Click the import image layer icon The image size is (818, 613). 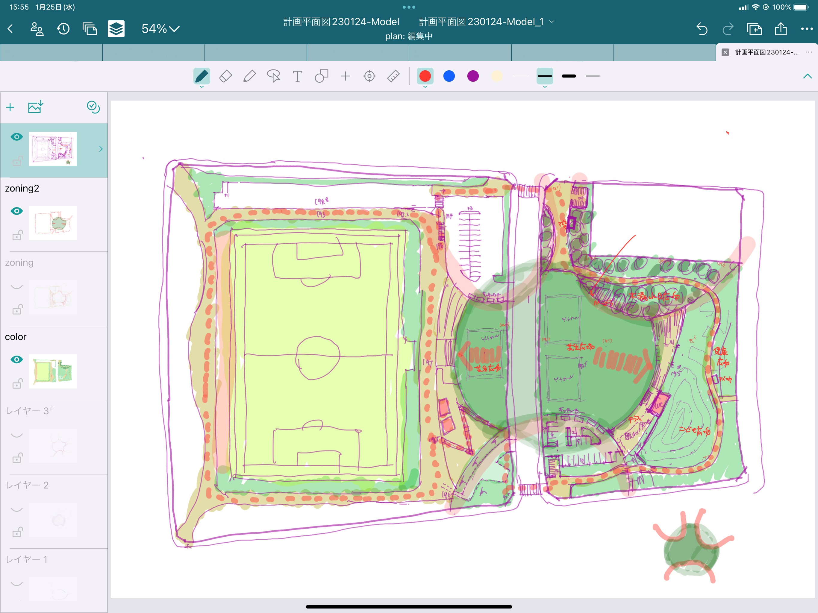(36, 107)
